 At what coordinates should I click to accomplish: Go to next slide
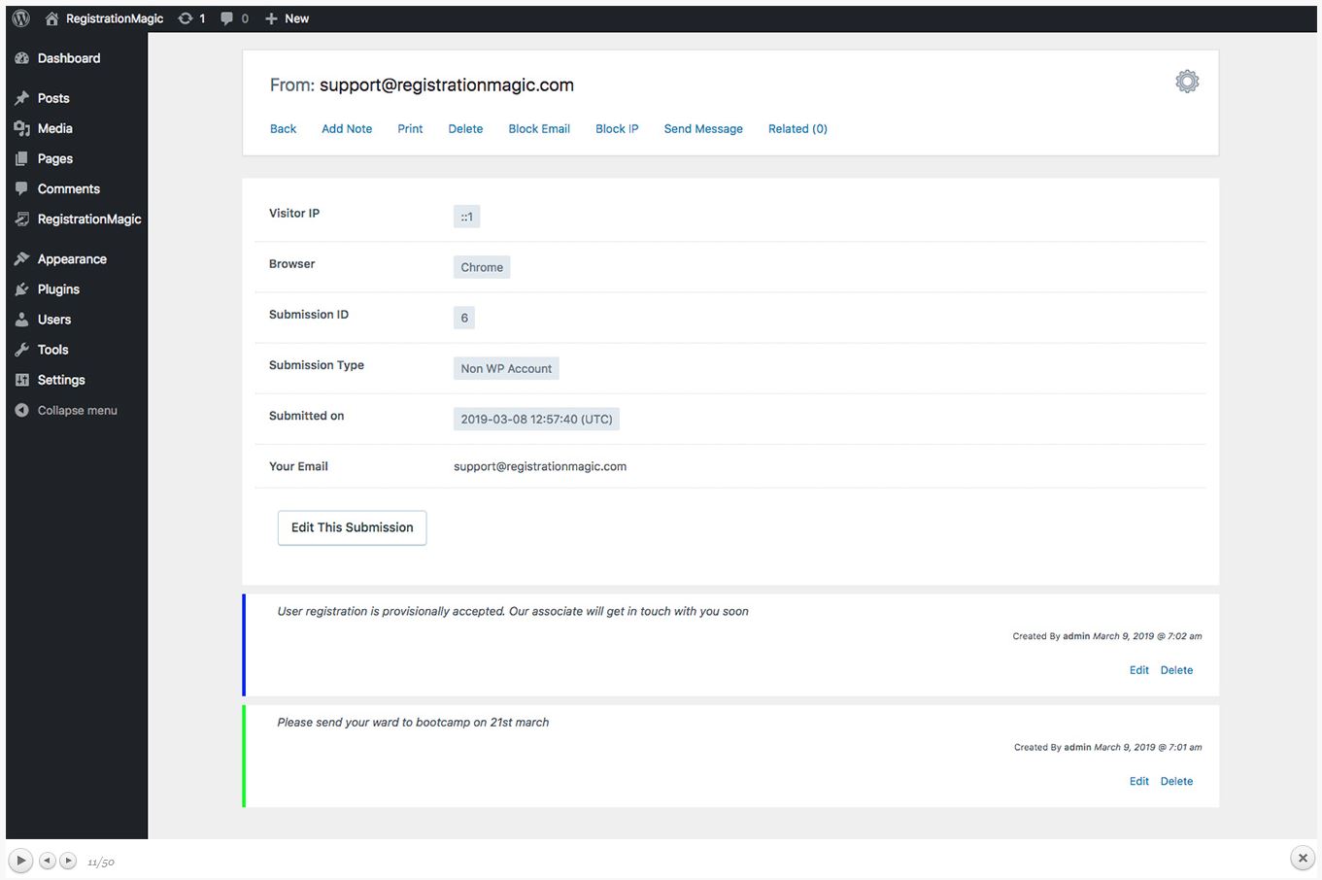(x=68, y=861)
